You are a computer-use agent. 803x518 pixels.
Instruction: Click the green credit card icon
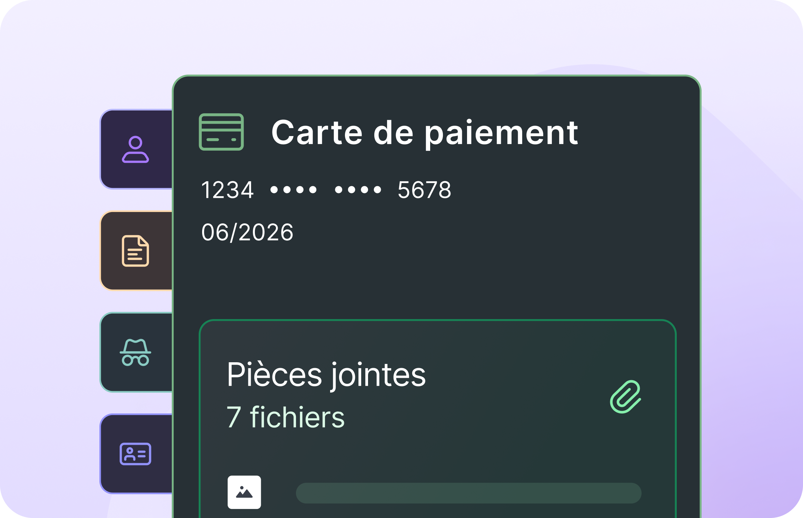[x=221, y=132]
